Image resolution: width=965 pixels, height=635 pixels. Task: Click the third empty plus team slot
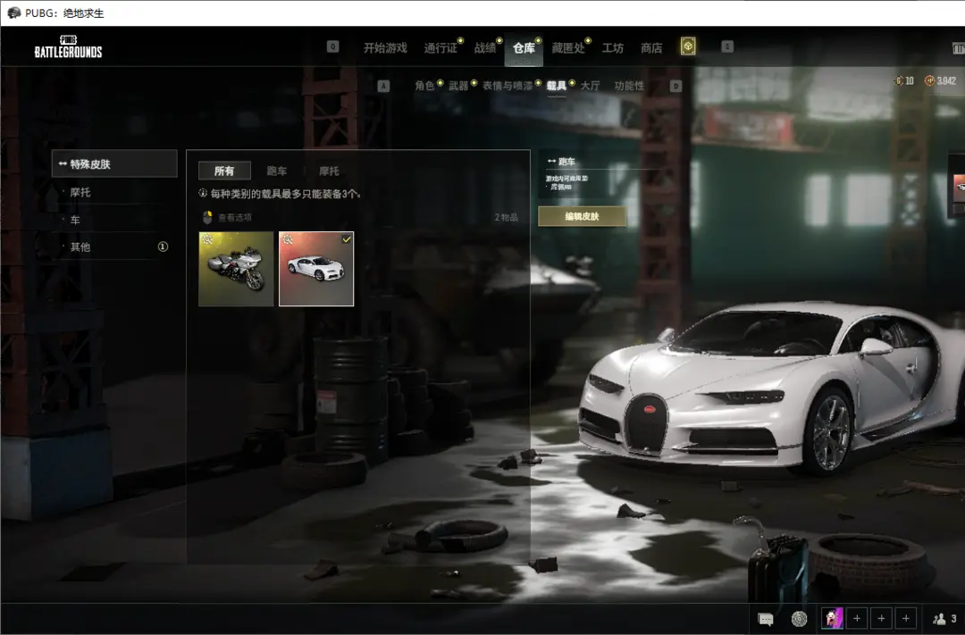pyautogui.click(x=906, y=618)
